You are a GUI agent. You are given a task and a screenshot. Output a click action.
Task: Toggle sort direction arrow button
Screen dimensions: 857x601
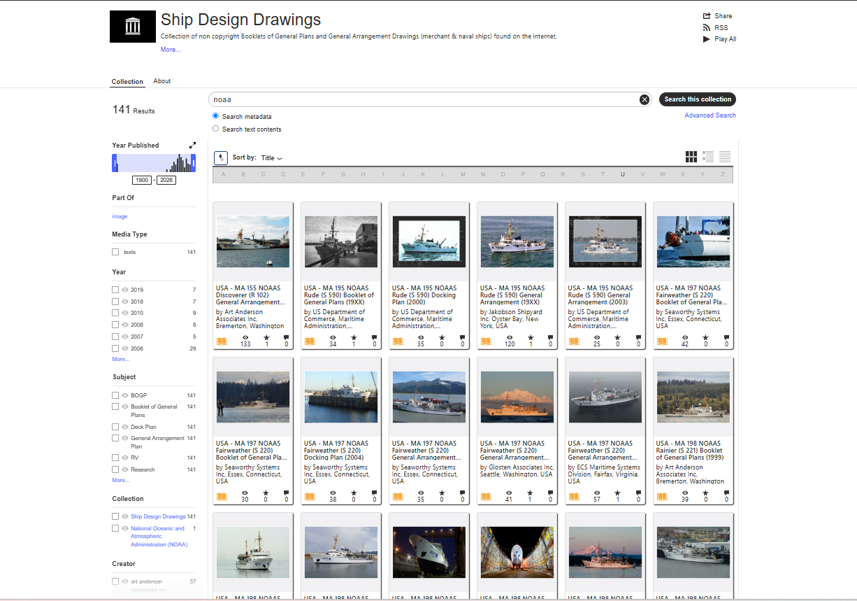221,158
